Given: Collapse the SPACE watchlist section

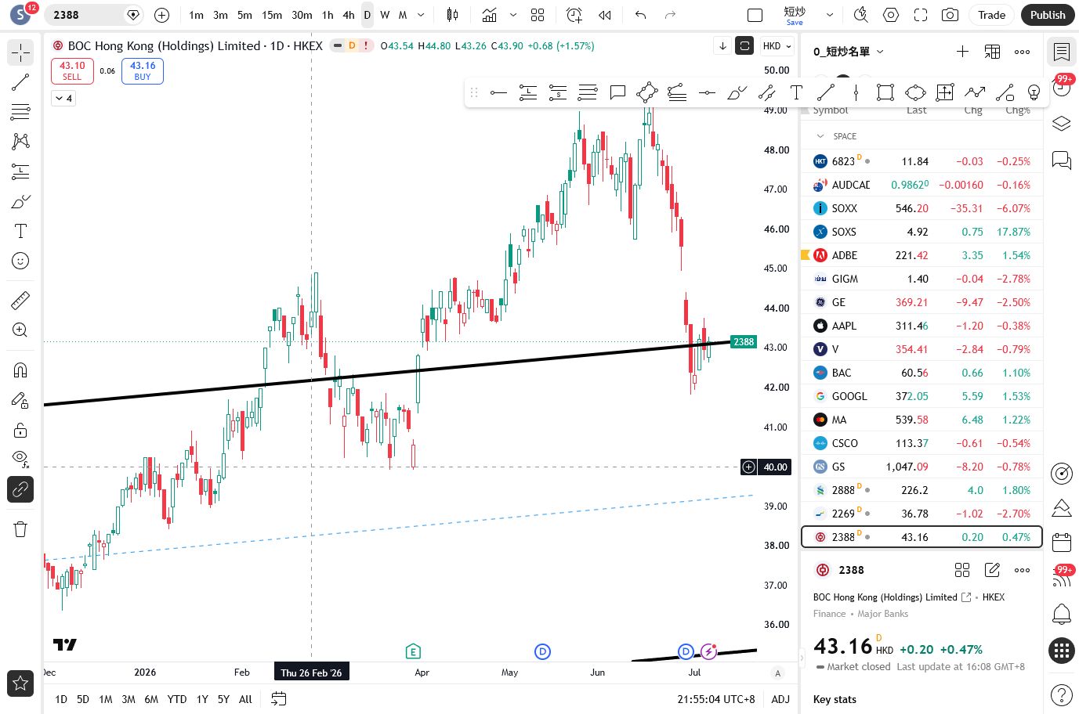Looking at the screenshot, I should tap(820, 136).
